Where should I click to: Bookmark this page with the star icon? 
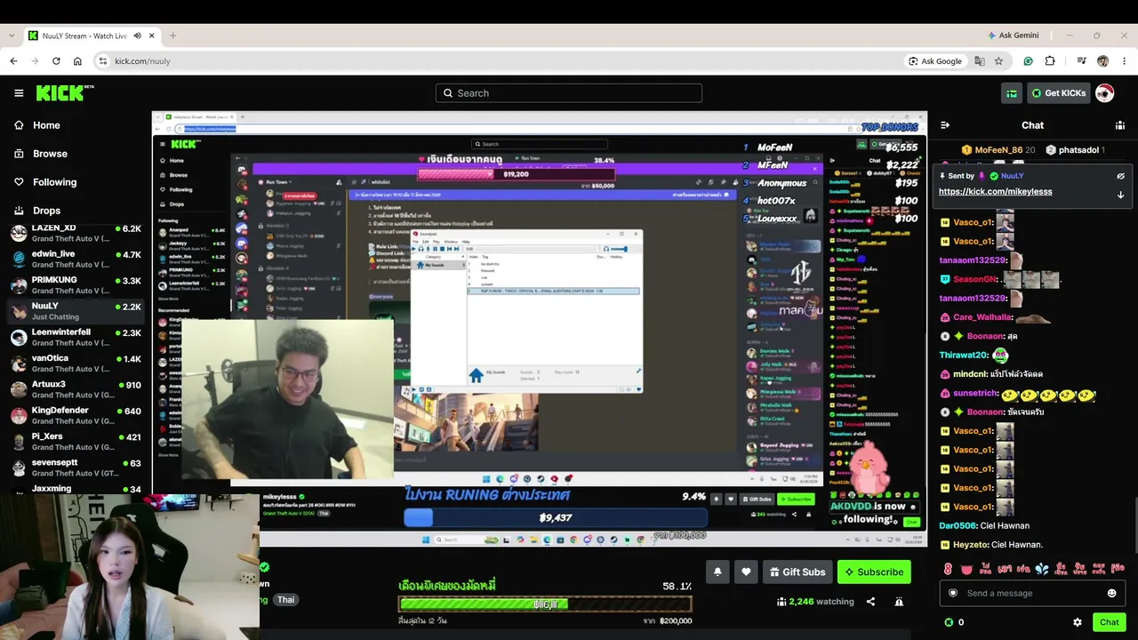tap(998, 60)
